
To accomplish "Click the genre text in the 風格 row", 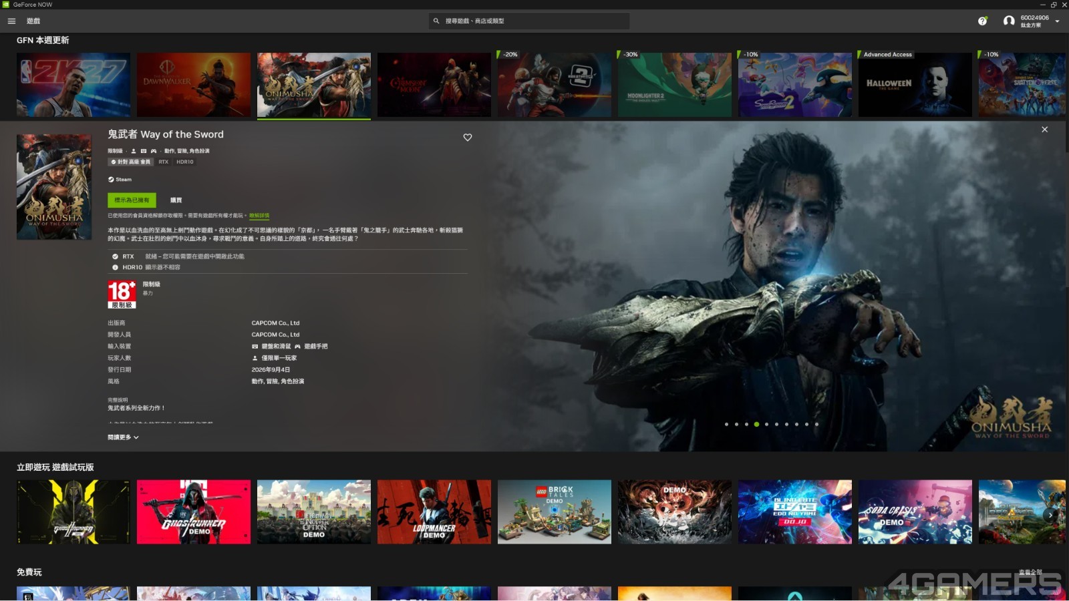I will (x=278, y=381).
